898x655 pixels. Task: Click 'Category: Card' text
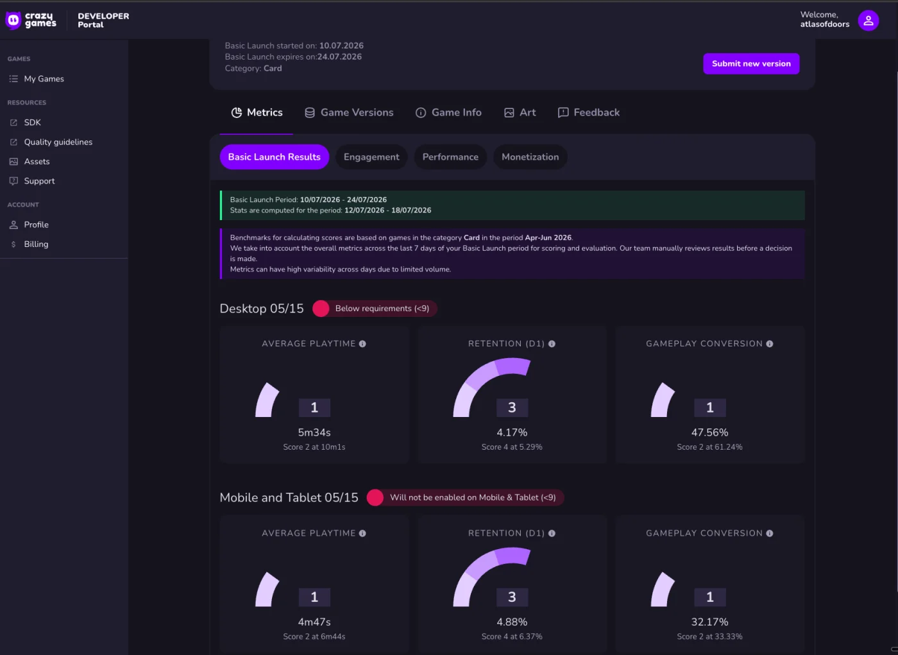click(x=253, y=69)
